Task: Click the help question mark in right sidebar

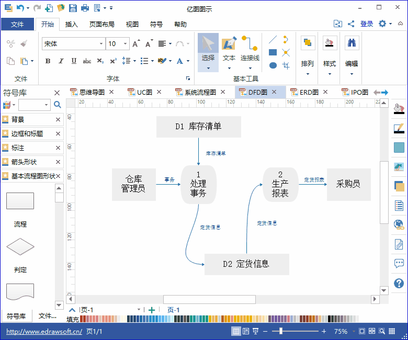Action: (x=399, y=283)
